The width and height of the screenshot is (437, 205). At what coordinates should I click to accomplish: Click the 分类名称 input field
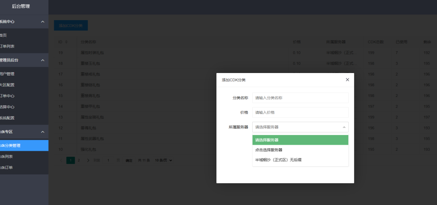coord(300,98)
